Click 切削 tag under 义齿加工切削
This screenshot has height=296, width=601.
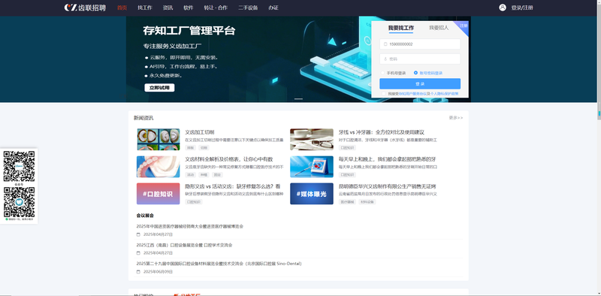[x=204, y=147]
